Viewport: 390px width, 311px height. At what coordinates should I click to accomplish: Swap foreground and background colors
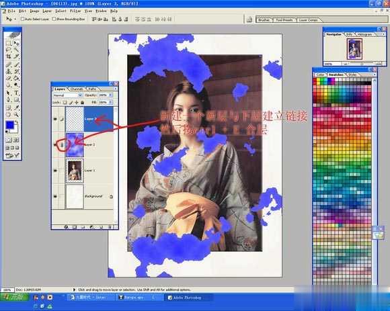(17, 122)
